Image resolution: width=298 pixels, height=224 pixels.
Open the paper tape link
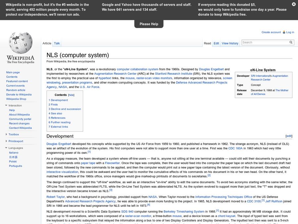pyautogui.click(x=88, y=163)
